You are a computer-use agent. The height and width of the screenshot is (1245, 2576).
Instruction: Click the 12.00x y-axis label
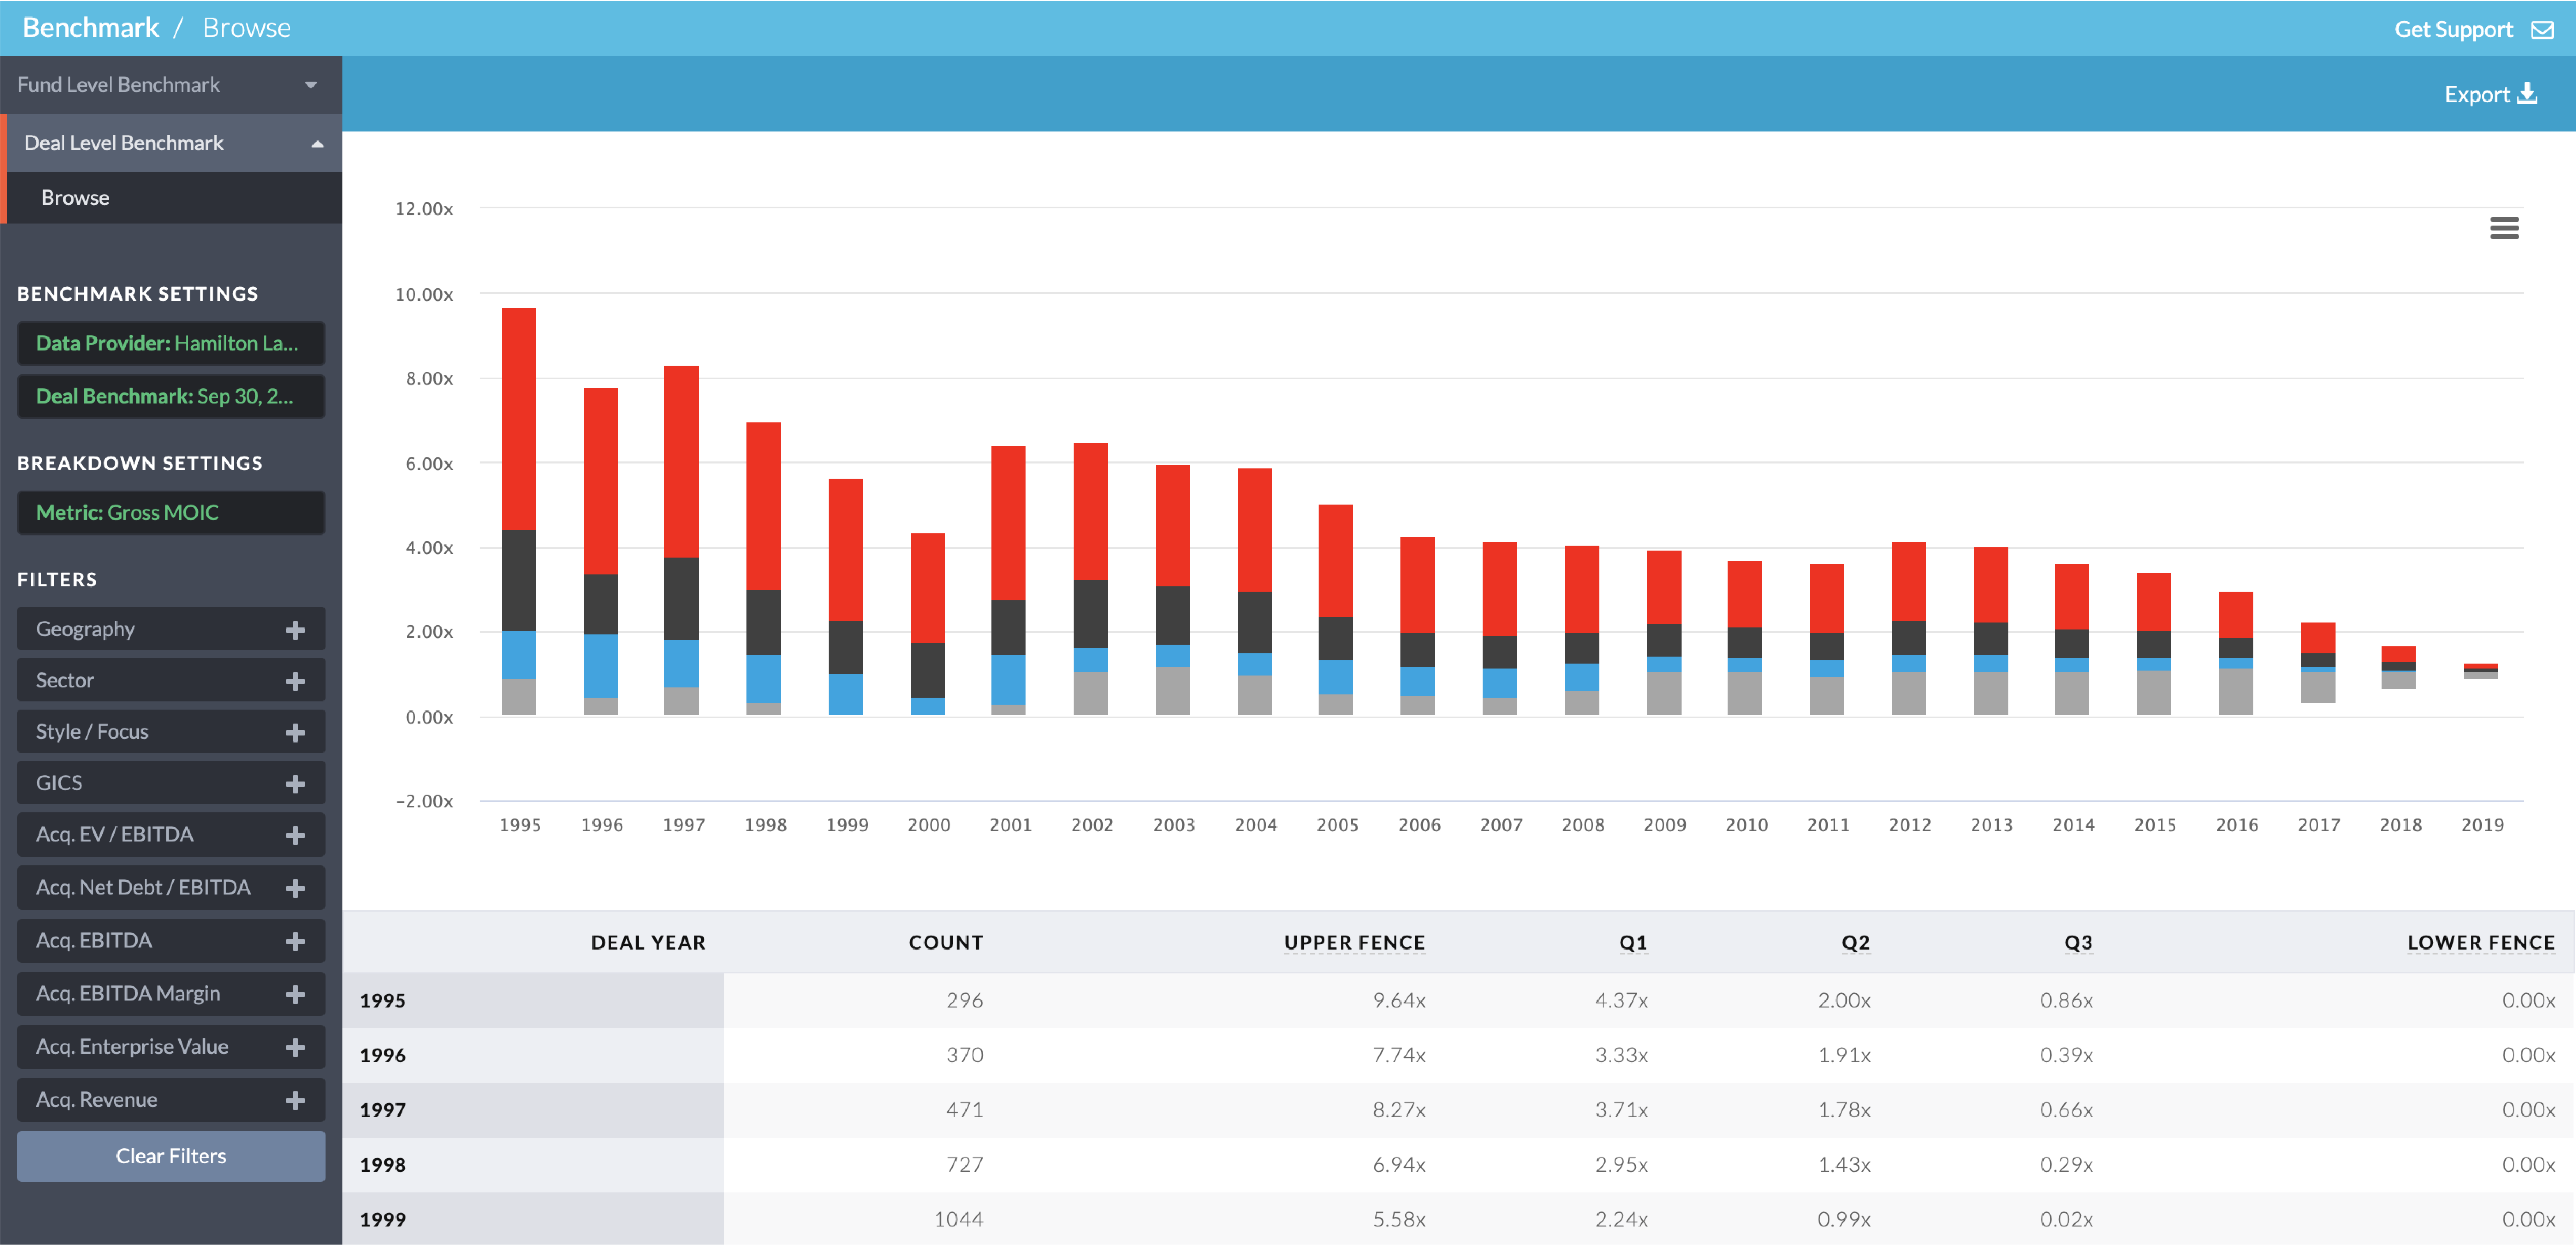[424, 209]
